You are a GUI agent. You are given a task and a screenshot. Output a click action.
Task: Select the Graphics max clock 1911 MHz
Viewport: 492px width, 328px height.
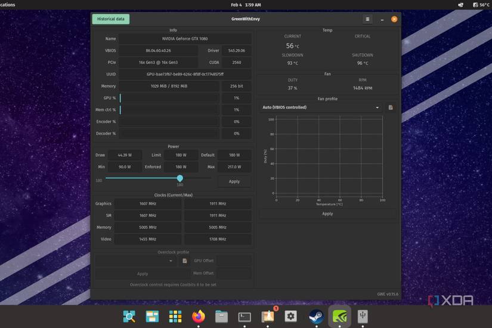point(218,204)
